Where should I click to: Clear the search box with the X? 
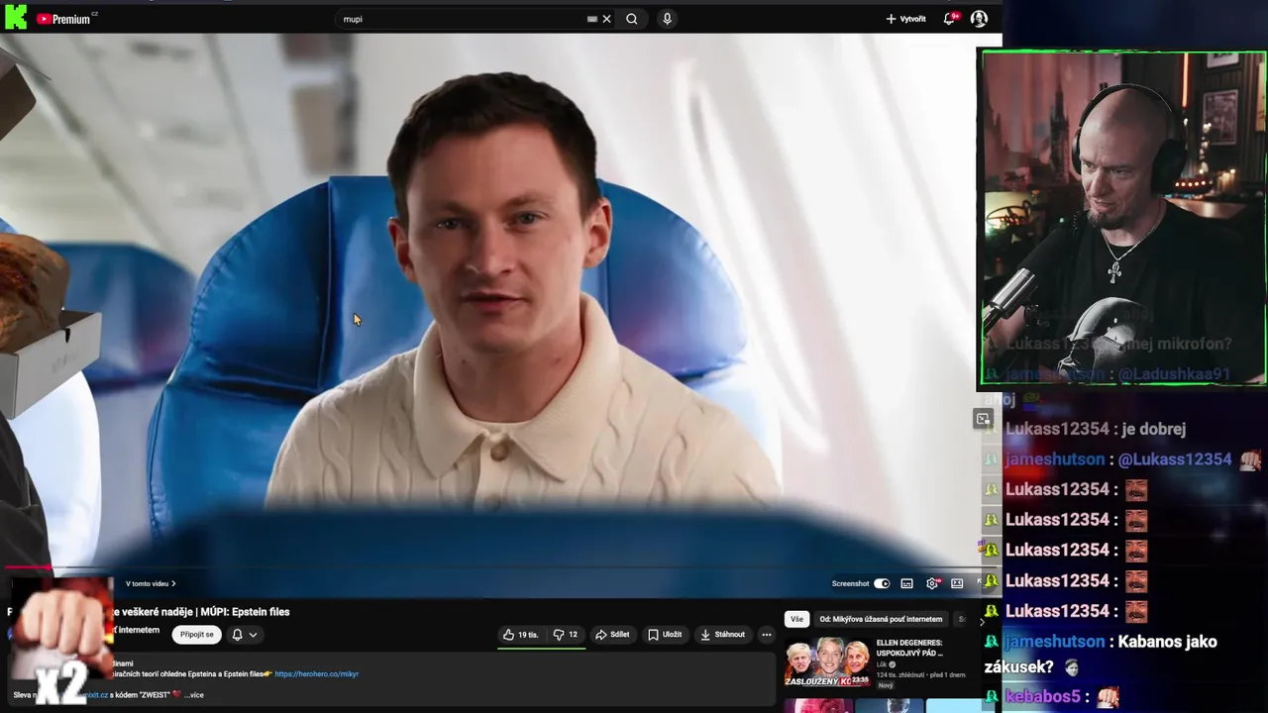coord(606,19)
